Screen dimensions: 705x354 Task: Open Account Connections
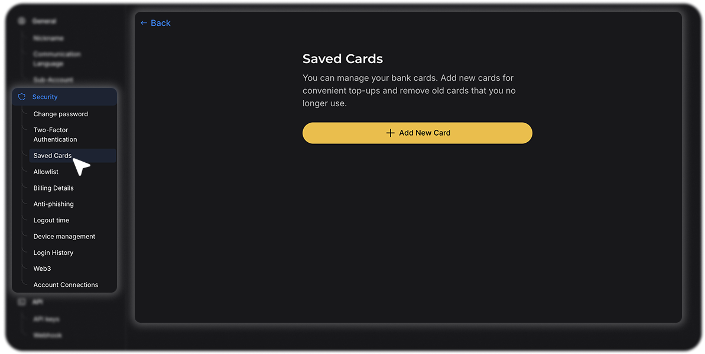click(66, 285)
